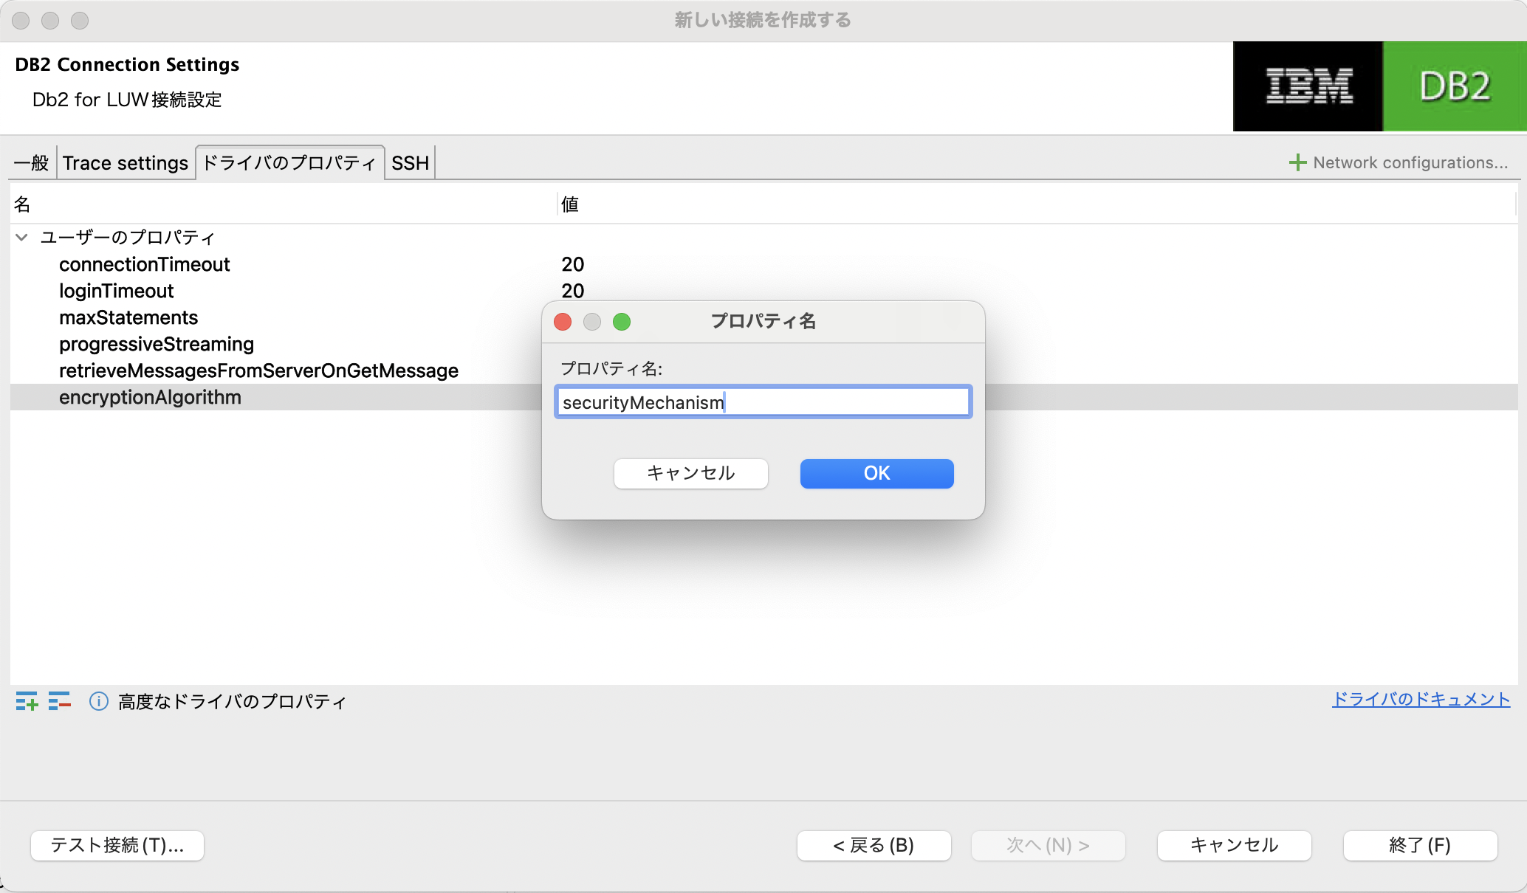
Task: Select the connectionTimeout property row
Action: (145, 264)
